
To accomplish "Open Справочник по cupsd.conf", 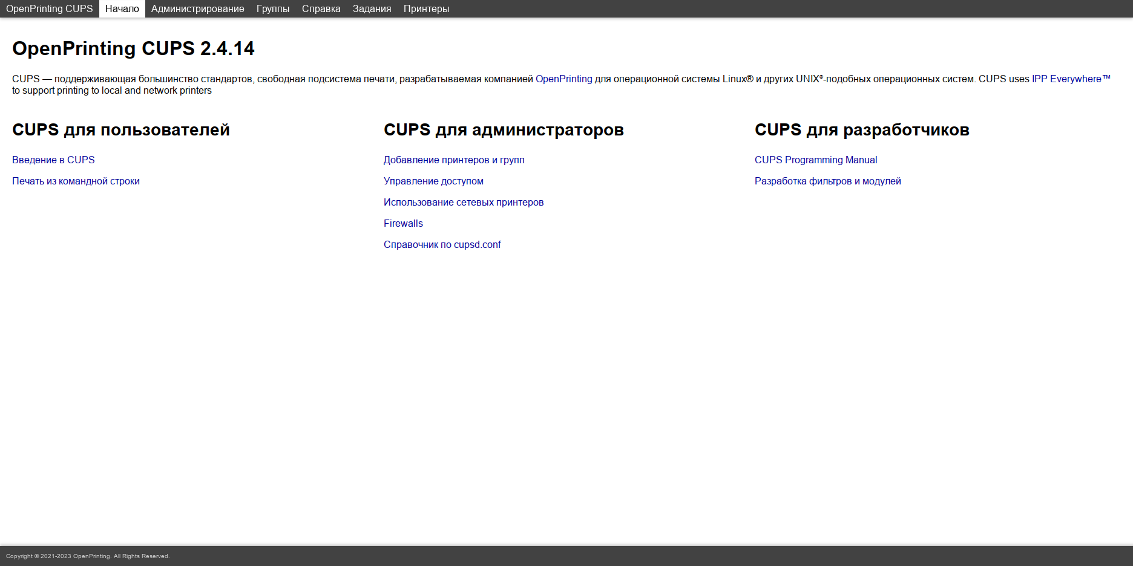I will [442, 244].
